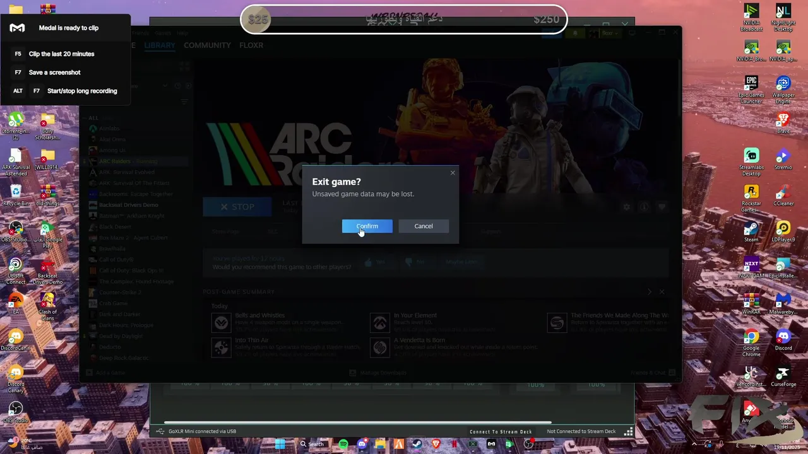
Task: Open uTorrent desktop icon
Action: [x=16, y=126]
